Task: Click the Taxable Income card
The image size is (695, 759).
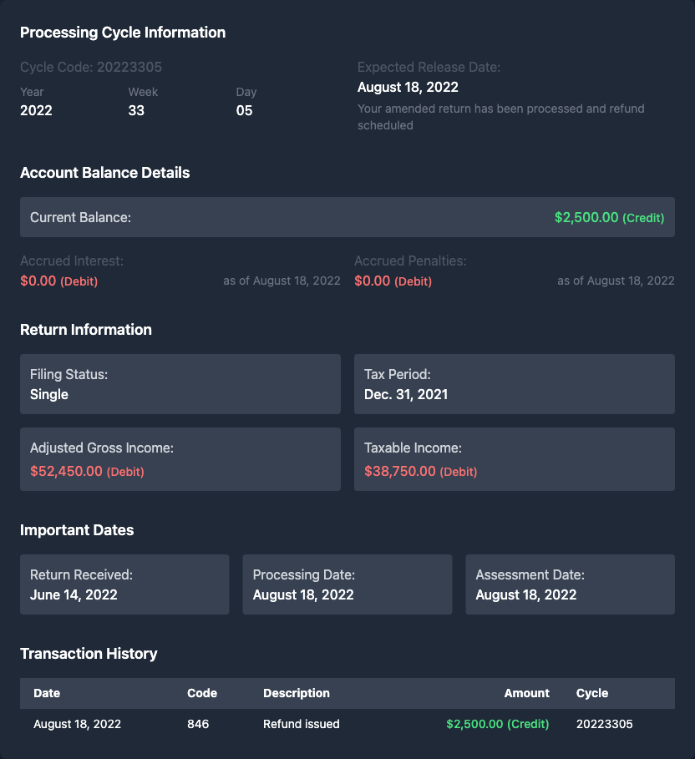Action: click(514, 459)
